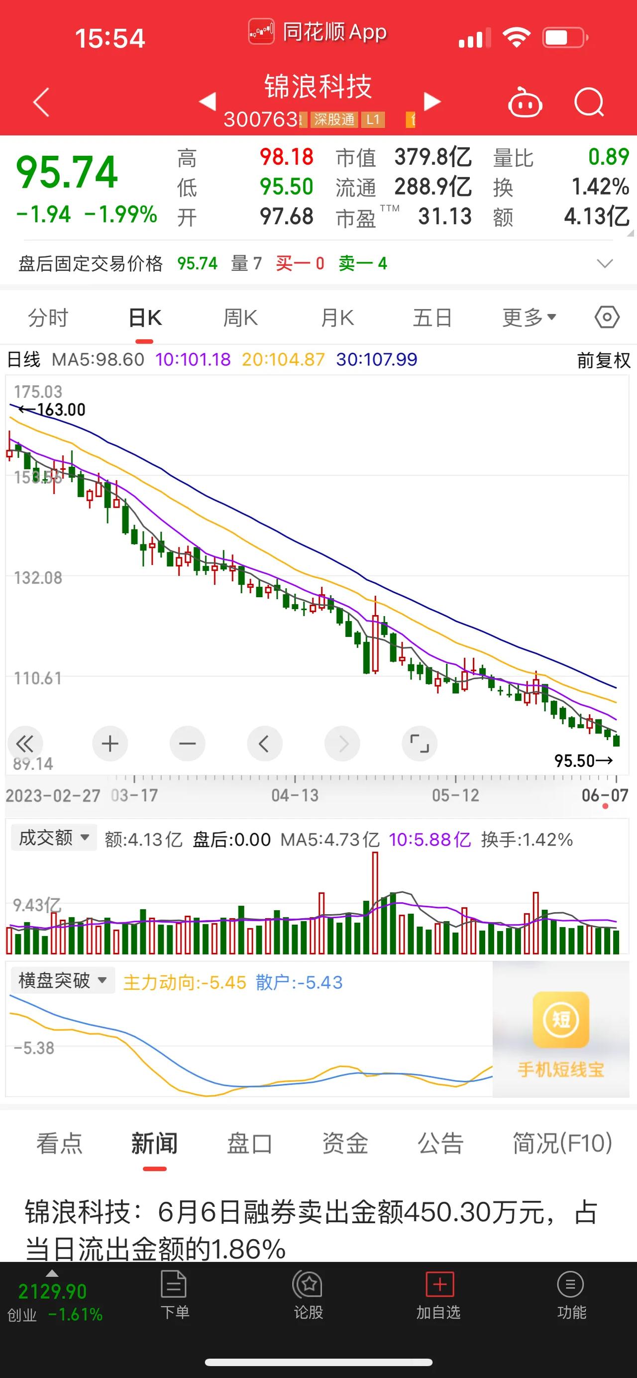Open the robot assistant icon

click(525, 102)
